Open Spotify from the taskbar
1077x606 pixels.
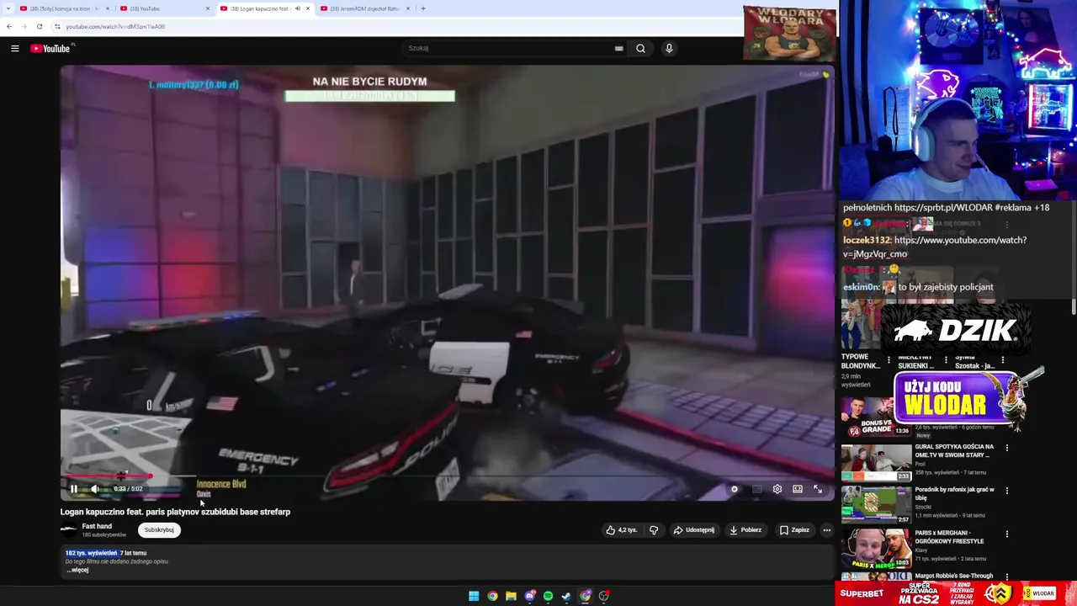click(x=548, y=596)
